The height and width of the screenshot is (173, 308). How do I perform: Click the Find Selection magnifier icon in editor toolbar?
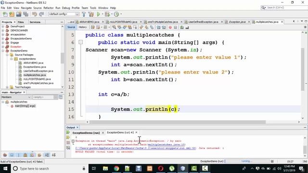click(114, 27)
